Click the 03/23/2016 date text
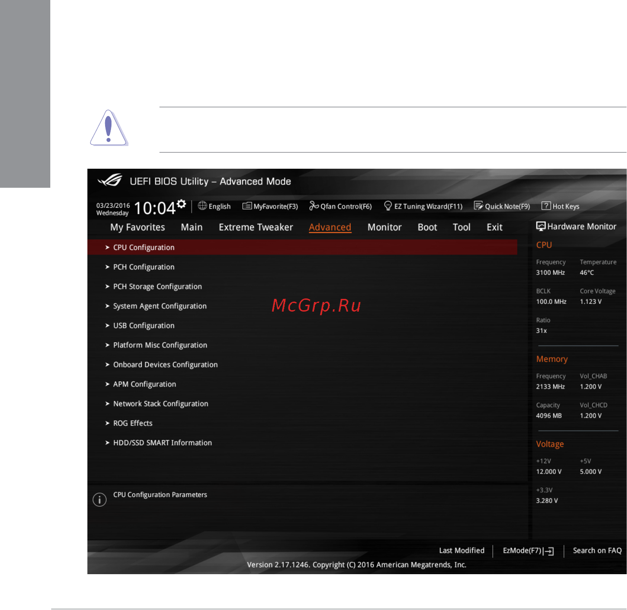The width and height of the screenshot is (627, 610). pyautogui.click(x=113, y=205)
